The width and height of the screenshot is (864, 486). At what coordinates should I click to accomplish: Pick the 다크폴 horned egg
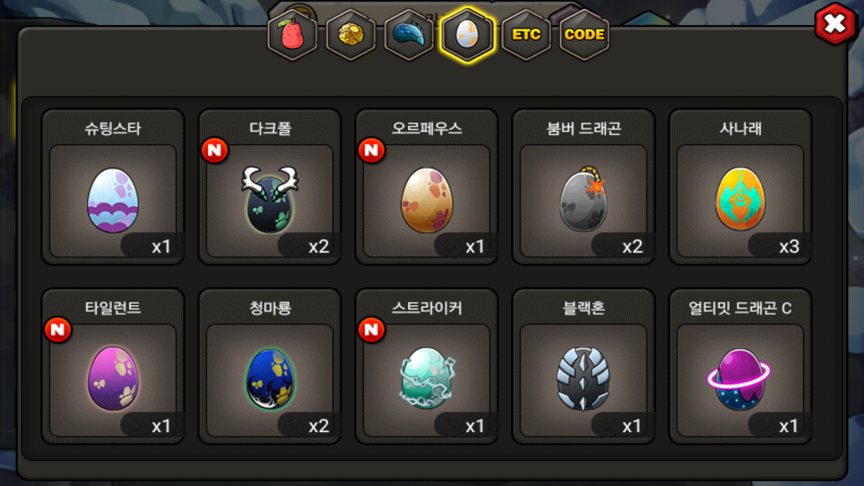coord(269,187)
